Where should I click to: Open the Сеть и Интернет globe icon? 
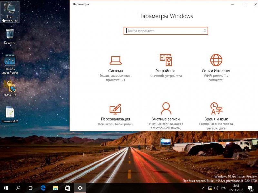click(216, 60)
